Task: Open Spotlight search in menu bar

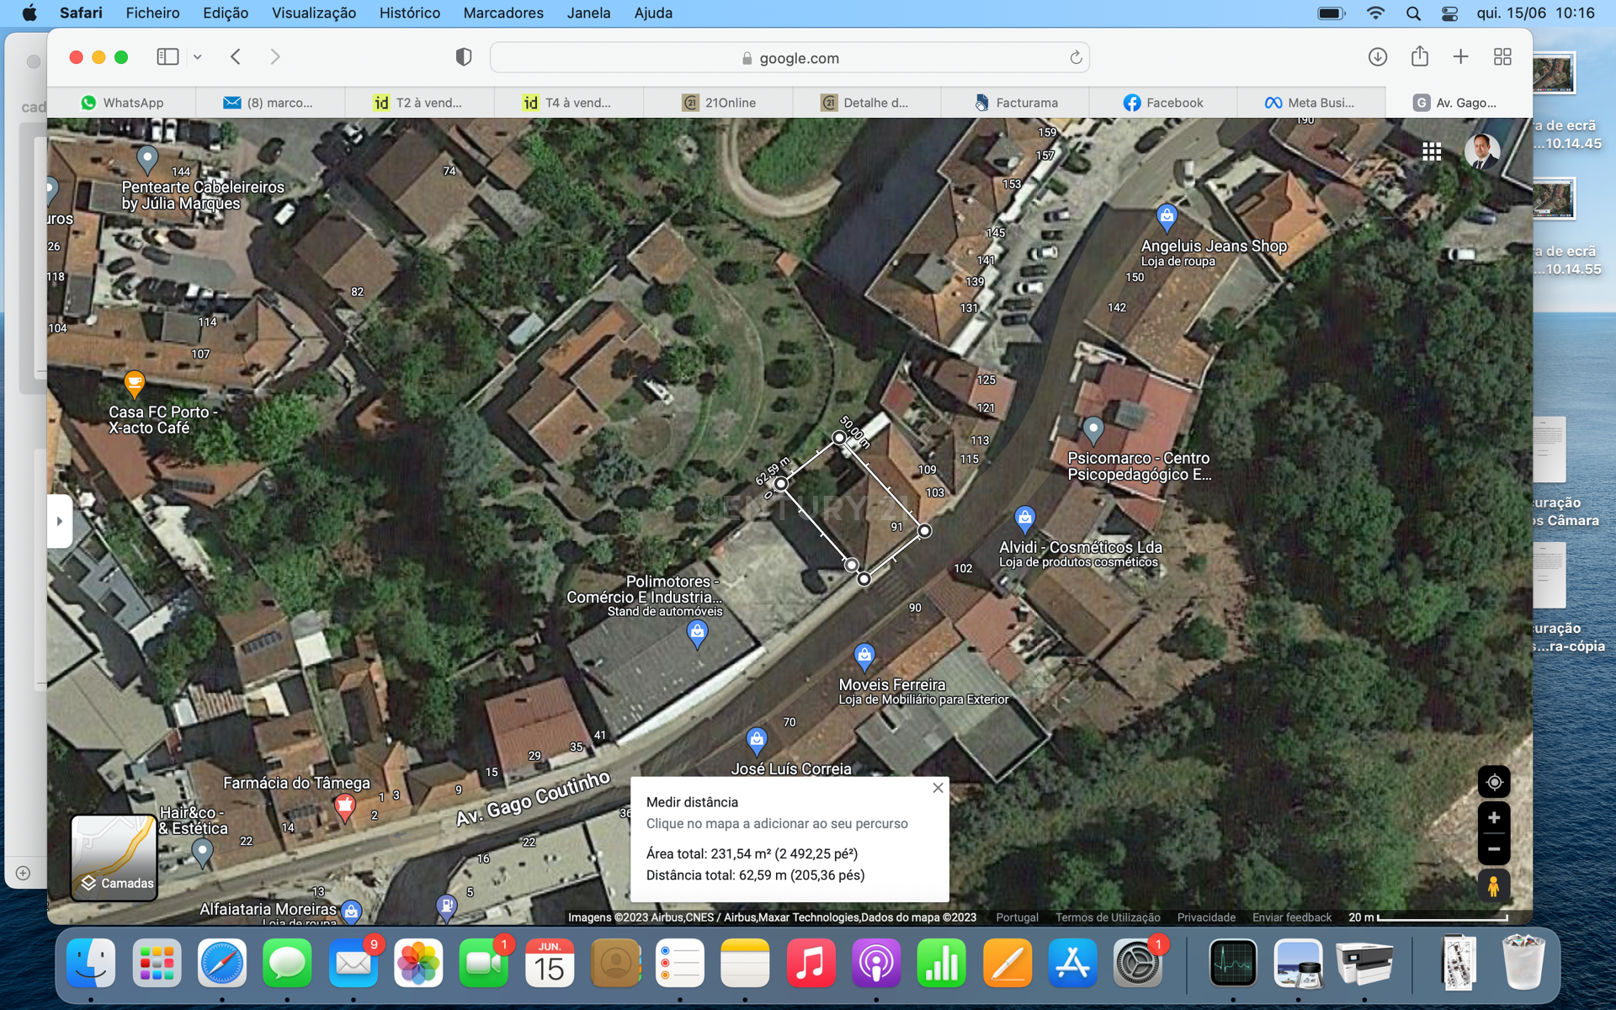Action: point(1413,13)
